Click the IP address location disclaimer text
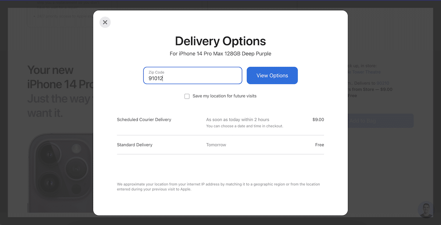Screen dimensions: 441x225 218,187
